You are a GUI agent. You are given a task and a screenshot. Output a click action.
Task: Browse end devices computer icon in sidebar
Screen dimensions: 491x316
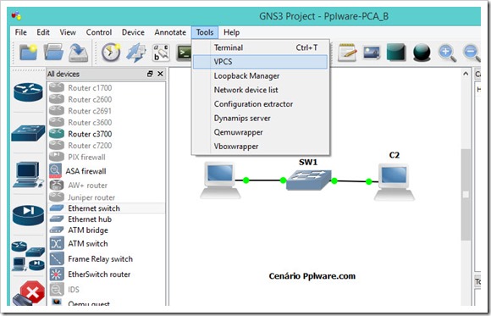(28, 175)
